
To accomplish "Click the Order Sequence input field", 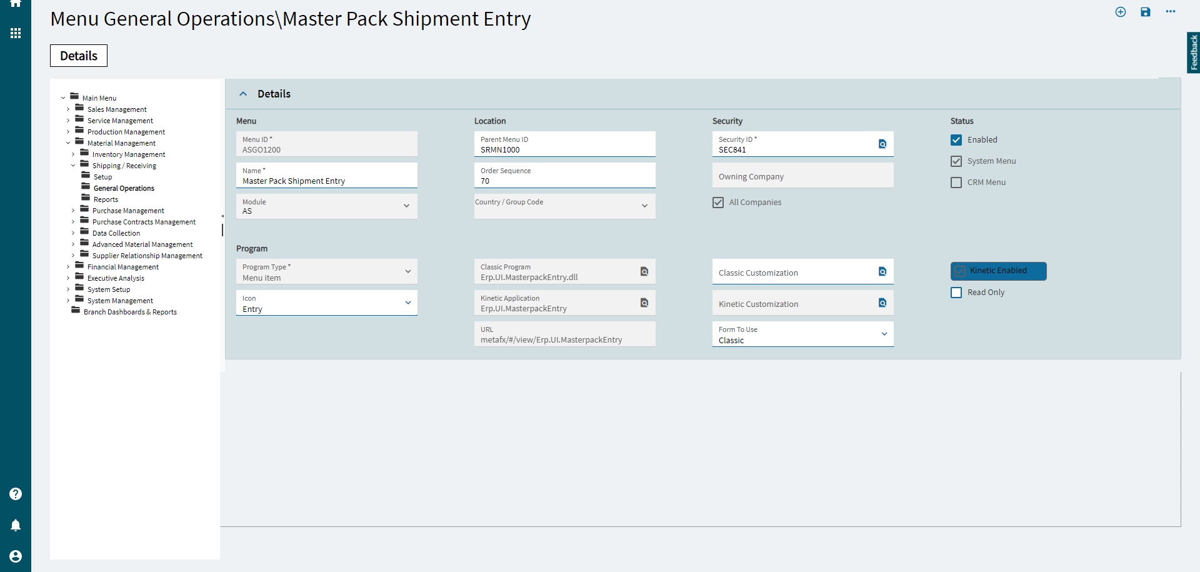I will pyautogui.click(x=565, y=175).
